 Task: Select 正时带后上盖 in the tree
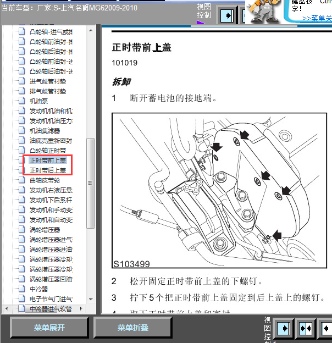[48, 170]
